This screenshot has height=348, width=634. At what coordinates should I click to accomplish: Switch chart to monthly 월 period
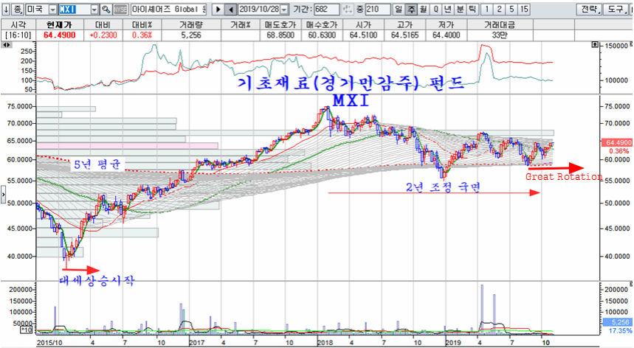423,10
